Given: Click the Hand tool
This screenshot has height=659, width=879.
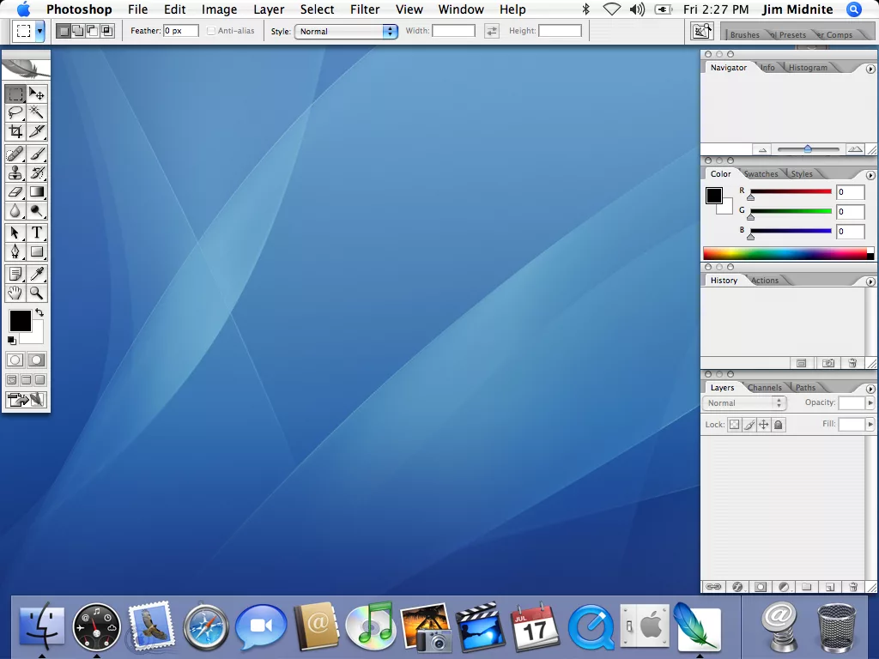Looking at the screenshot, I should click(15, 293).
